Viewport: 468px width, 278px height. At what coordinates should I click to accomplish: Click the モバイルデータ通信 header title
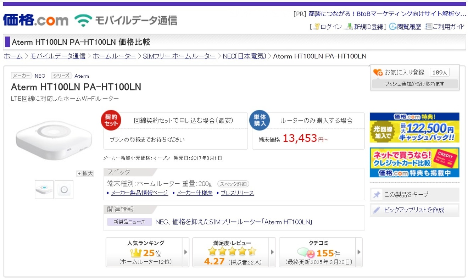136,21
